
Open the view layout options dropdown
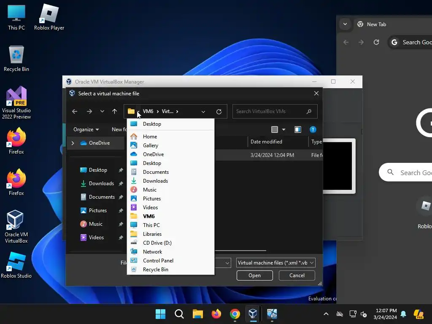(x=283, y=130)
